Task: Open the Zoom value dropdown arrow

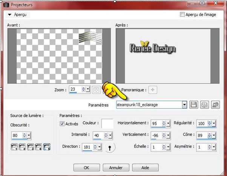Action: pos(88,90)
